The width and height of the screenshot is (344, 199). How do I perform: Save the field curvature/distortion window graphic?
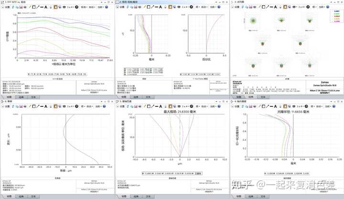[136, 7]
